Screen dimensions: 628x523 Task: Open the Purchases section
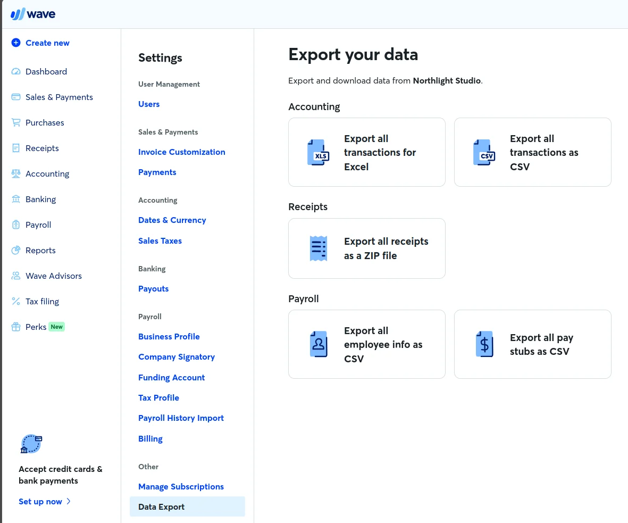tap(45, 122)
